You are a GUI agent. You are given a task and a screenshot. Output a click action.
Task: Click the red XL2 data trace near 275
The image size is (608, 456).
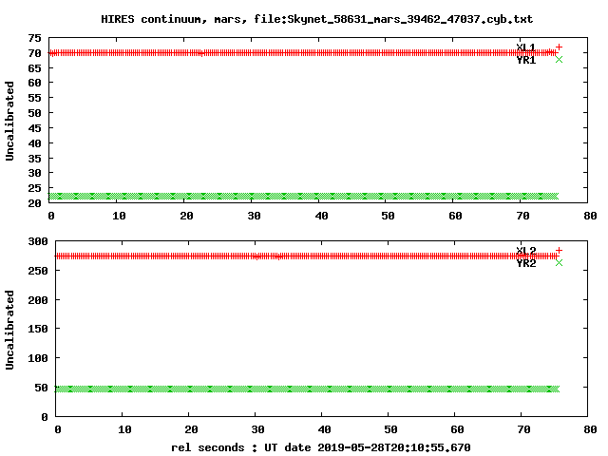(x=306, y=256)
